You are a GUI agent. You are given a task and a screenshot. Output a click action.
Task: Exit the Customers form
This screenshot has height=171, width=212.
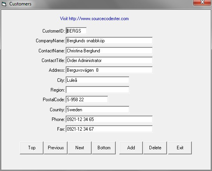pyautogui.click(x=180, y=148)
